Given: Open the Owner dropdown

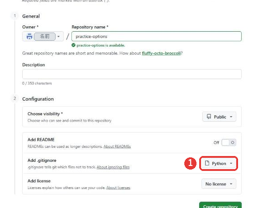Looking at the screenshot, I should (x=43, y=36).
